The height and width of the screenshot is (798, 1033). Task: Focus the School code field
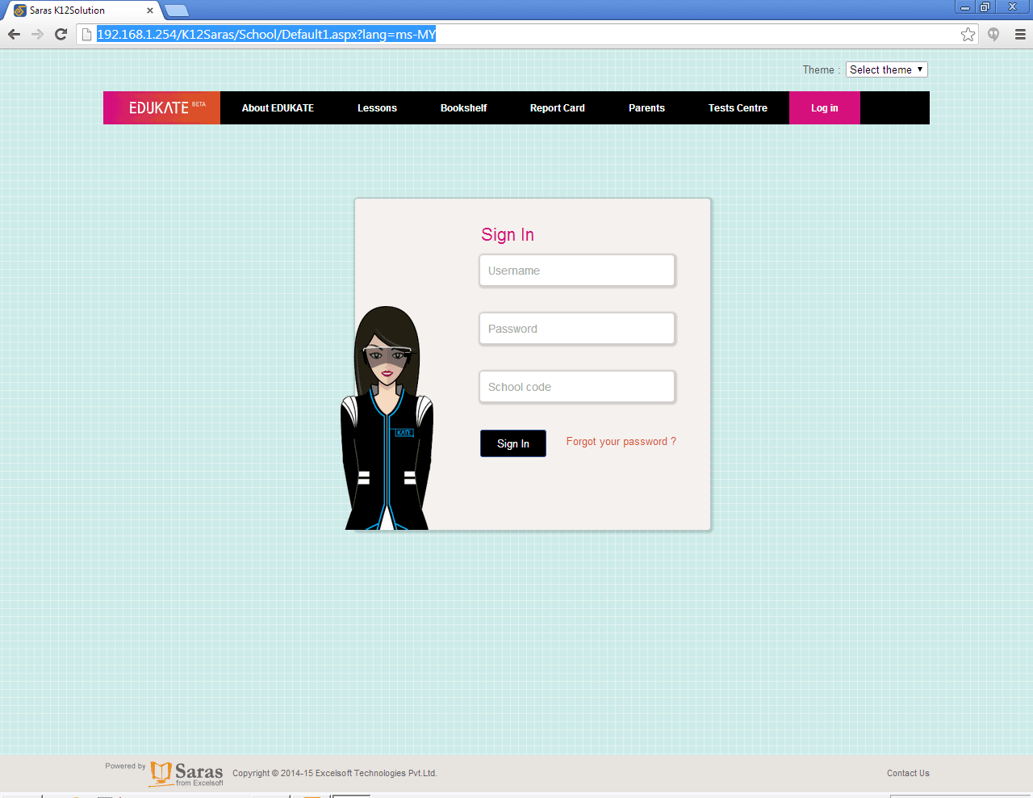(577, 387)
